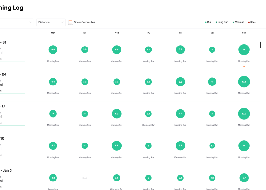The width and height of the screenshot is (266, 190).
Task: Open the 10.5 distance Sunday run bubble
Action: [x=244, y=82]
